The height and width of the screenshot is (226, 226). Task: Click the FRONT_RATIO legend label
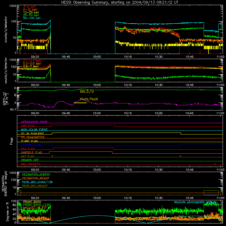tap(32, 202)
